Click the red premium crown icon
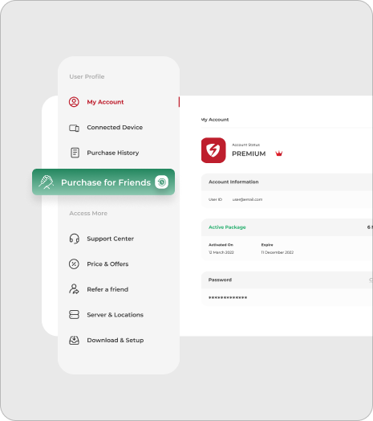Screen dimensions: 373x421 [279, 153]
